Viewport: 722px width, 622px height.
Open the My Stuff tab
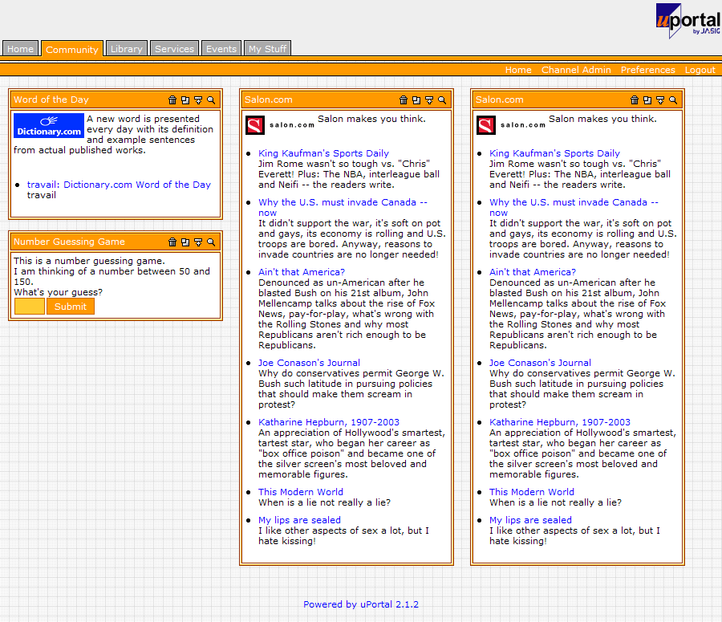pos(267,48)
